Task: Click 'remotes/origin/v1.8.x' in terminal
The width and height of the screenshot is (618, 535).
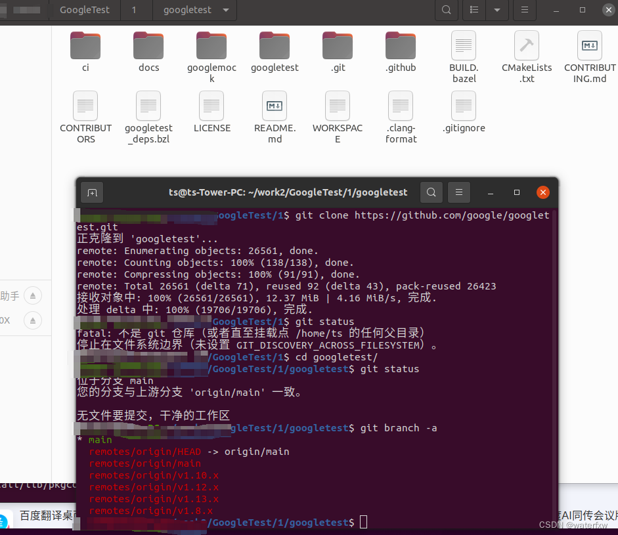Action: point(151,511)
